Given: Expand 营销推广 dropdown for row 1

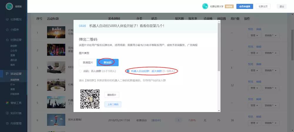Looking at the screenshot, I should [271, 36].
